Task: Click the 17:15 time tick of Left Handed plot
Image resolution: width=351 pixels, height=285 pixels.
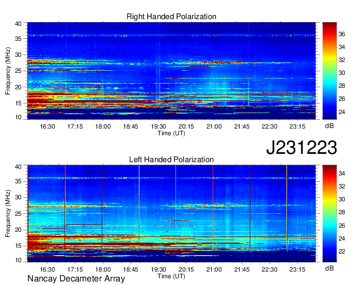Action: (x=75, y=270)
